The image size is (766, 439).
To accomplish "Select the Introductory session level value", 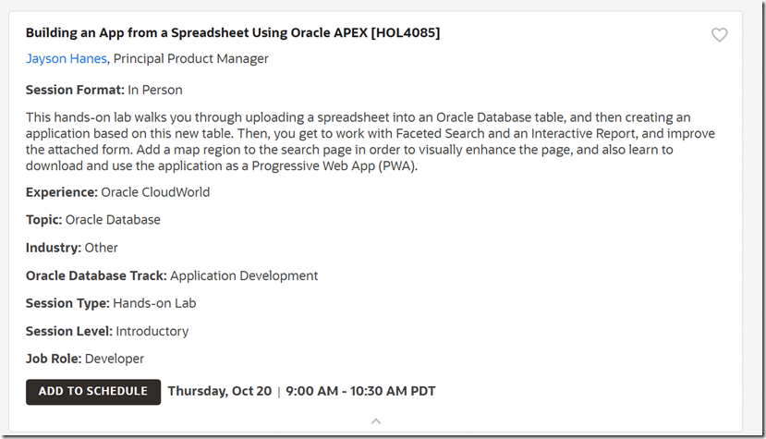I will [x=152, y=331].
